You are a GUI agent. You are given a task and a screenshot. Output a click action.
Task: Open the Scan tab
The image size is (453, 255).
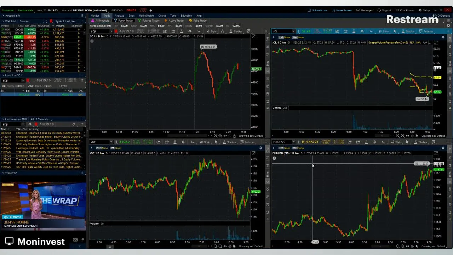(x=131, y=16)
